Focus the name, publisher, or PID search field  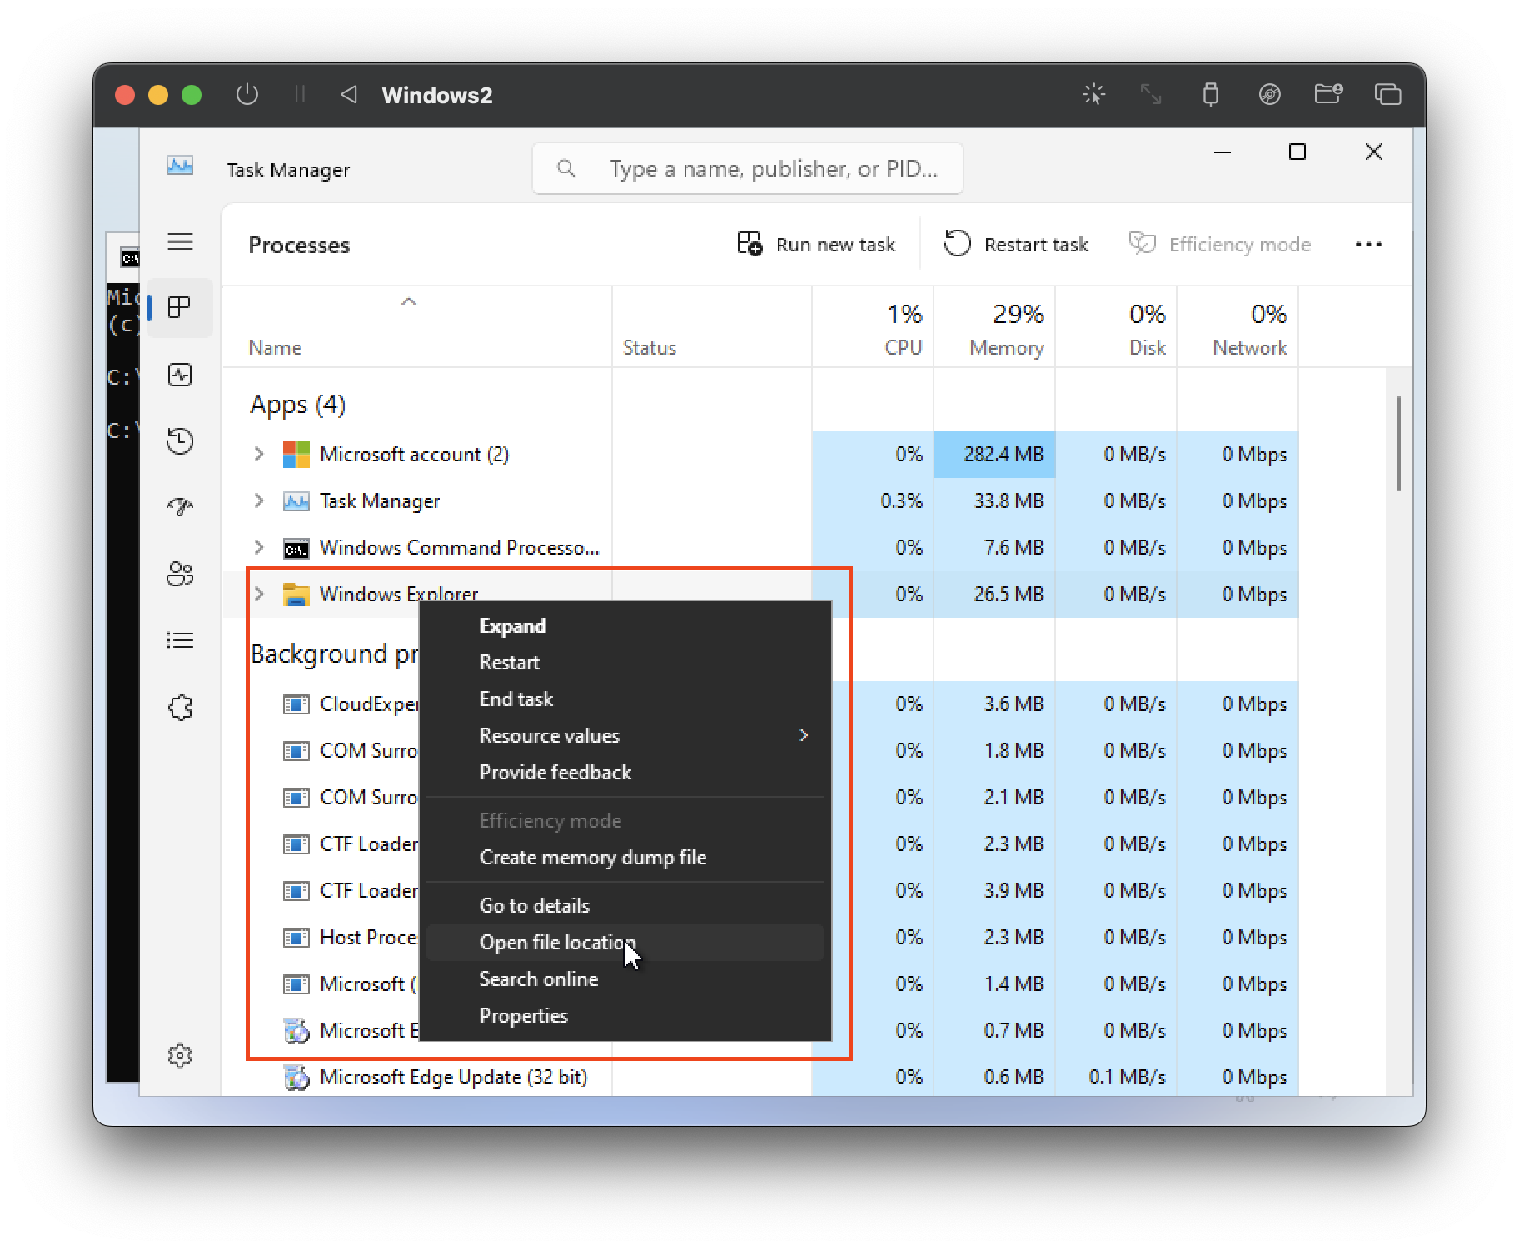(x=748, y=169)
